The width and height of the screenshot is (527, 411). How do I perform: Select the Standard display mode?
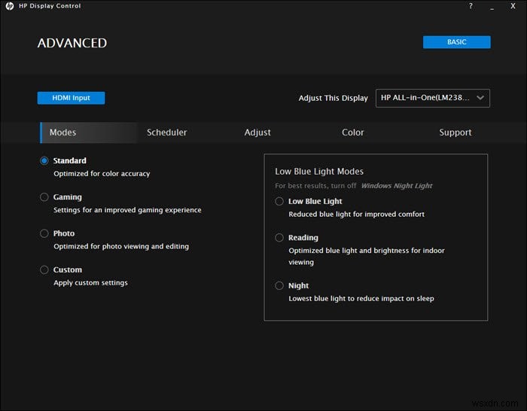(44, 160)
